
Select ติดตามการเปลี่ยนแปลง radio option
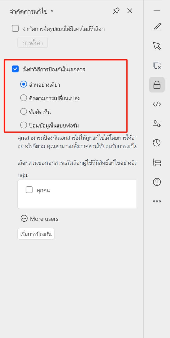click(24, 98)
